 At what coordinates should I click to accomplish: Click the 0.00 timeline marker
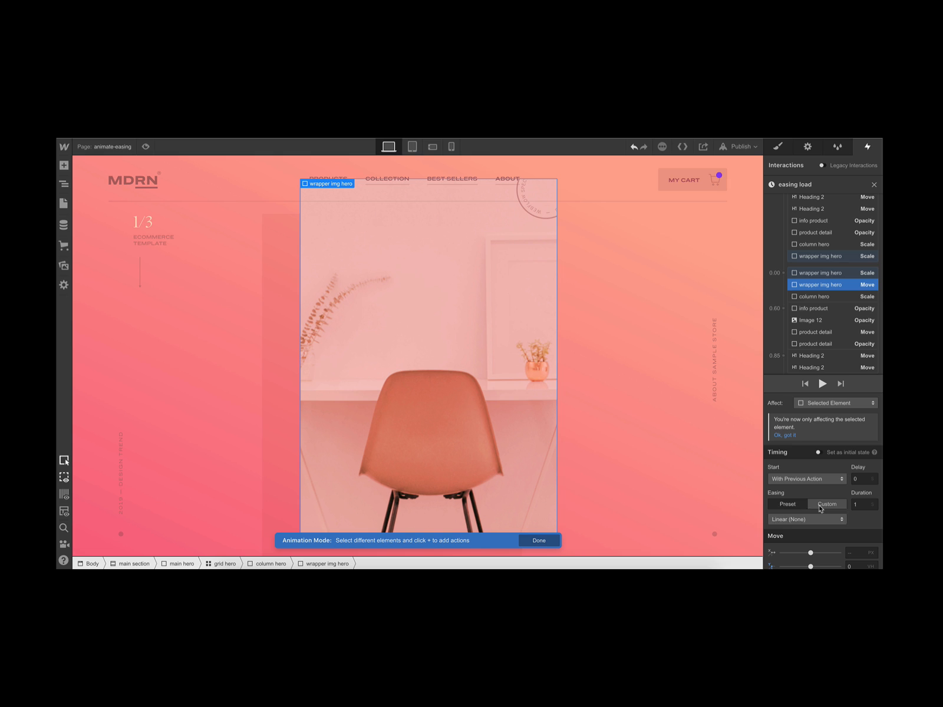tap(776, 273)
